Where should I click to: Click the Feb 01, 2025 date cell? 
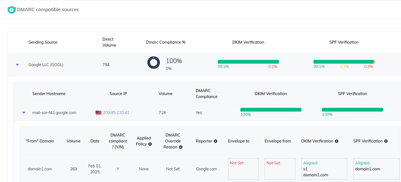[x=95, y=169]
